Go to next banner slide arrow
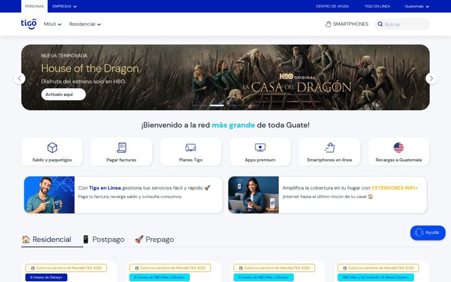The height and width of the screenshot is (282, 451). 431,78
